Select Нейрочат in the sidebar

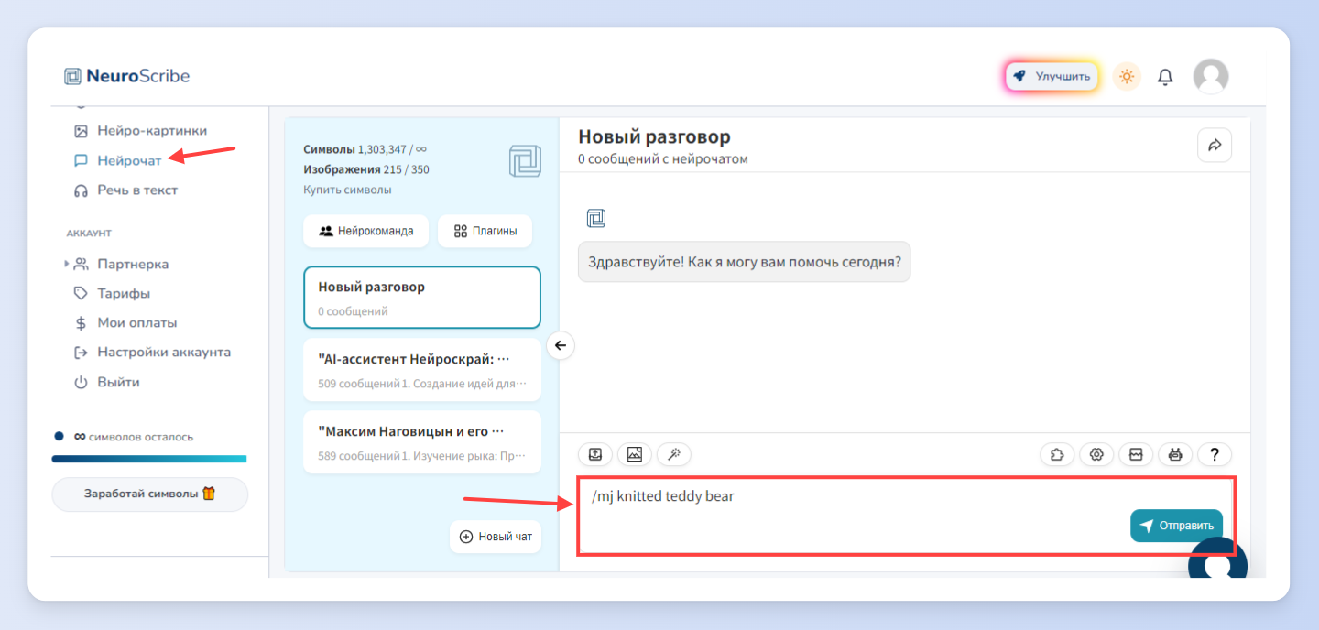point(117,160)
